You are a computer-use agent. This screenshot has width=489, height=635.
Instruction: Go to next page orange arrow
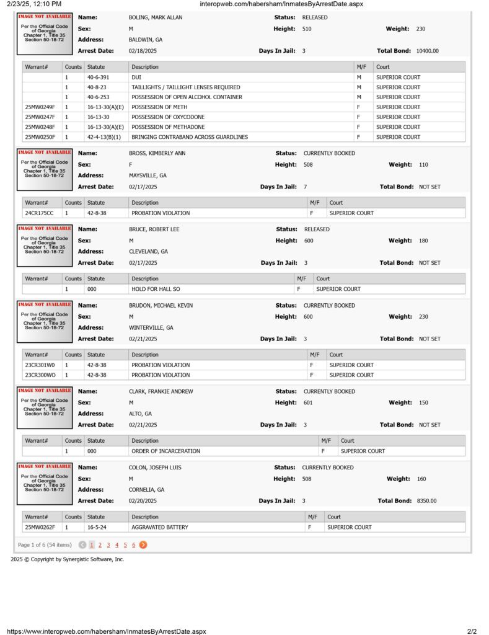tap(143, 544)
